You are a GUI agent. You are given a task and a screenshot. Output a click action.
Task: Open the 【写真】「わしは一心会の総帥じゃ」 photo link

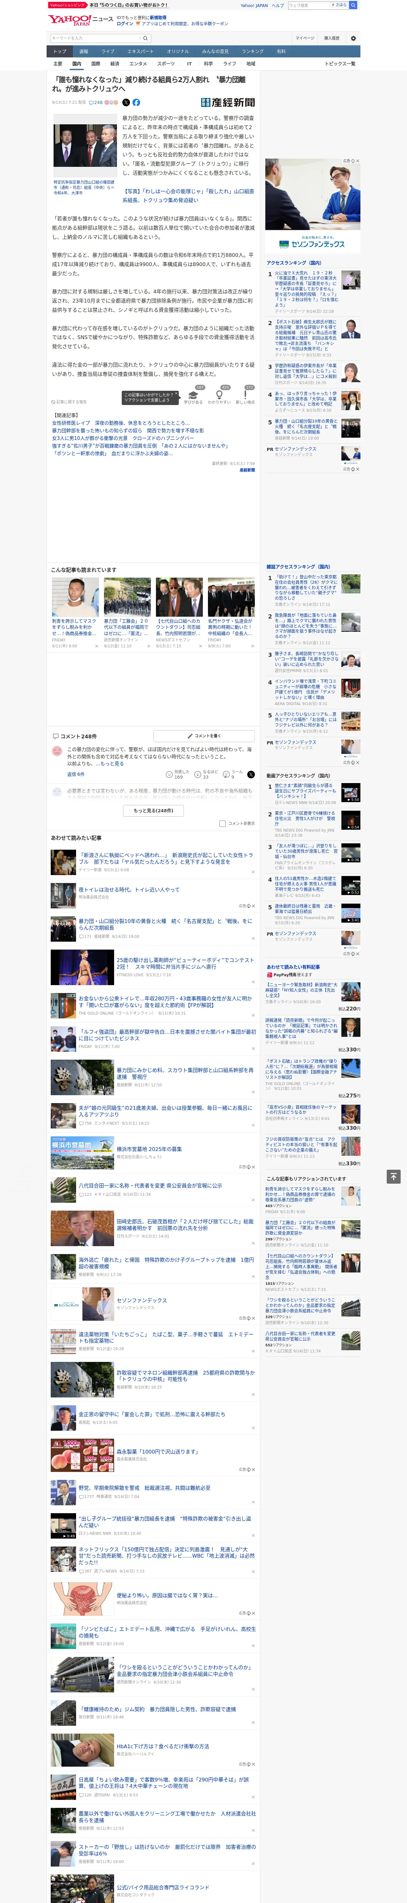[x=188, y=195]
